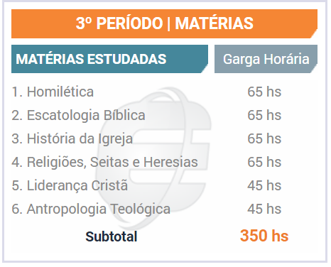Click the watermark logo in background
The image size is (331, 267).
153,158
